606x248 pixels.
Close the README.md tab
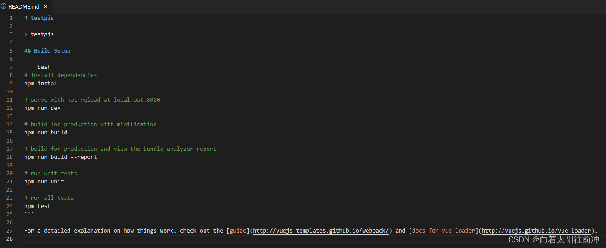pyautogui.click(x=45, y=6)
